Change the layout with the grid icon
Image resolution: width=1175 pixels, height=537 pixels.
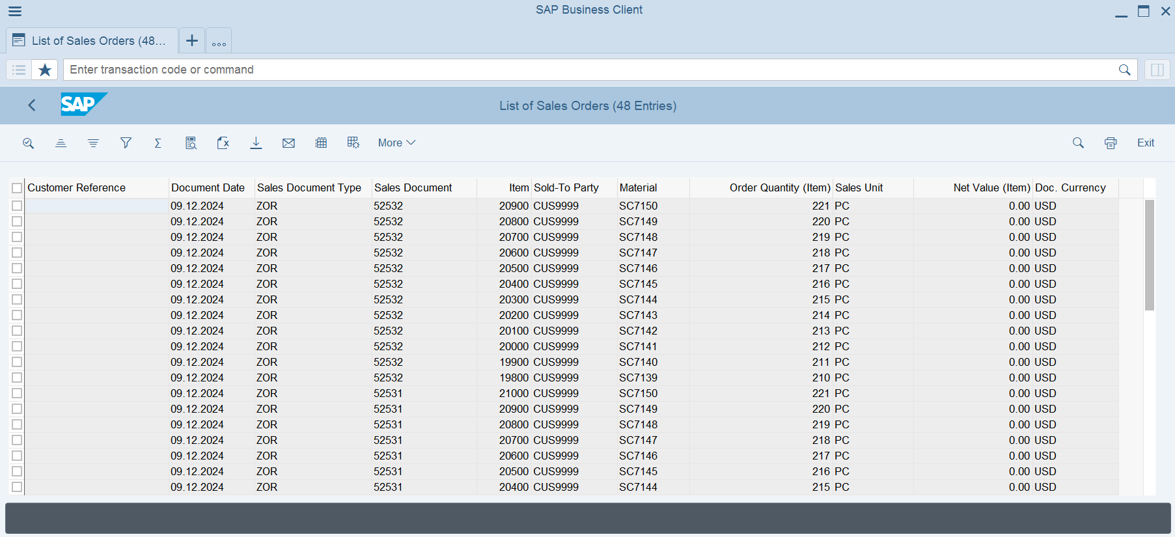click(x=321, y=143)
